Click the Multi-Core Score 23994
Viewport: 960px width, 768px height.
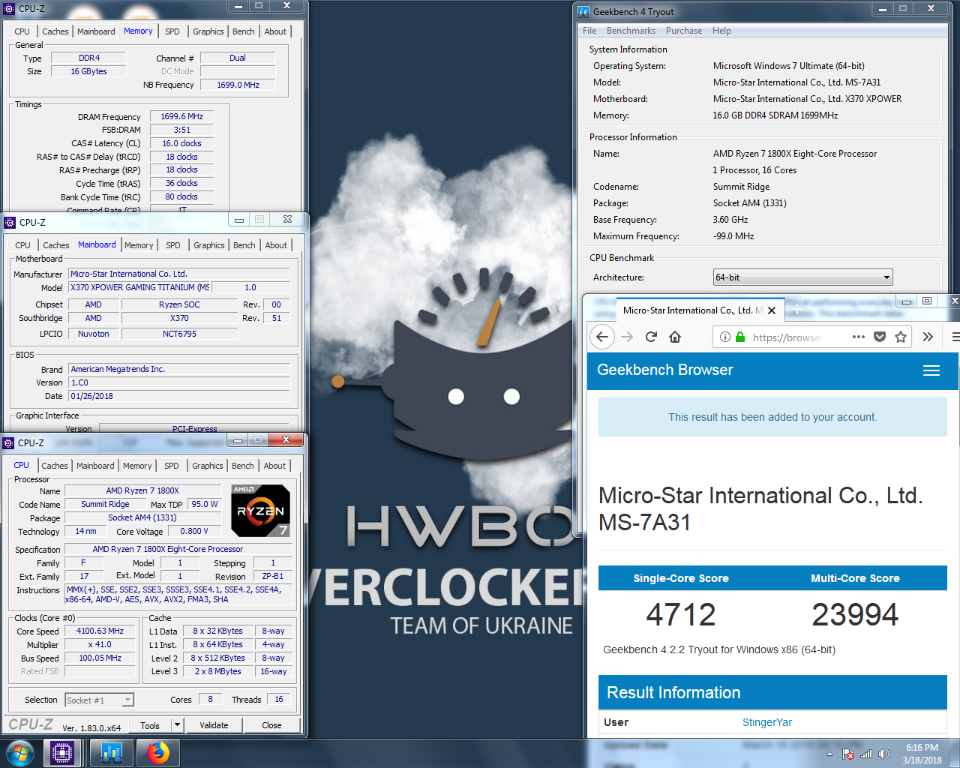point(855,615)
